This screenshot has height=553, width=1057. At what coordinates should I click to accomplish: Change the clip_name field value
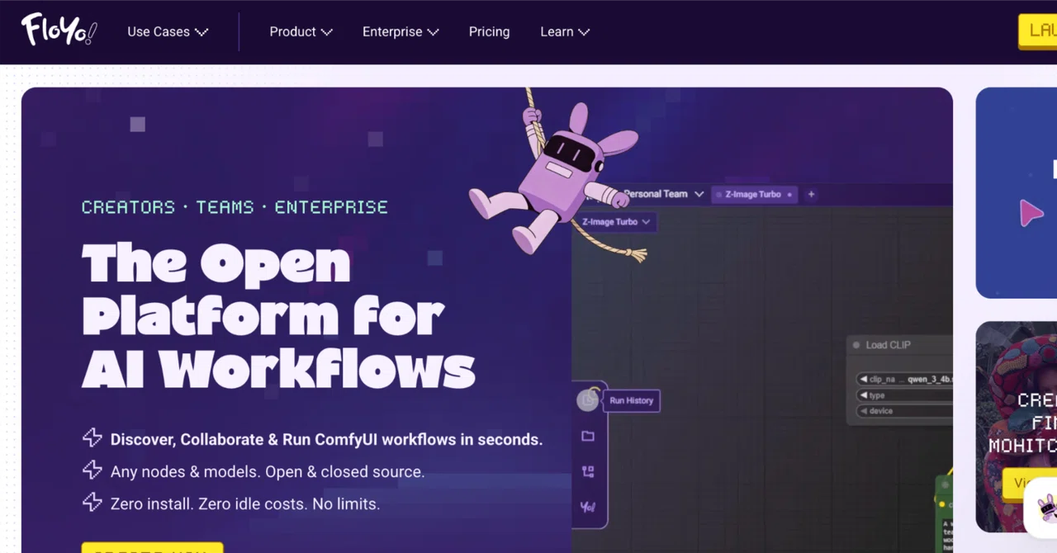[904, 380]
